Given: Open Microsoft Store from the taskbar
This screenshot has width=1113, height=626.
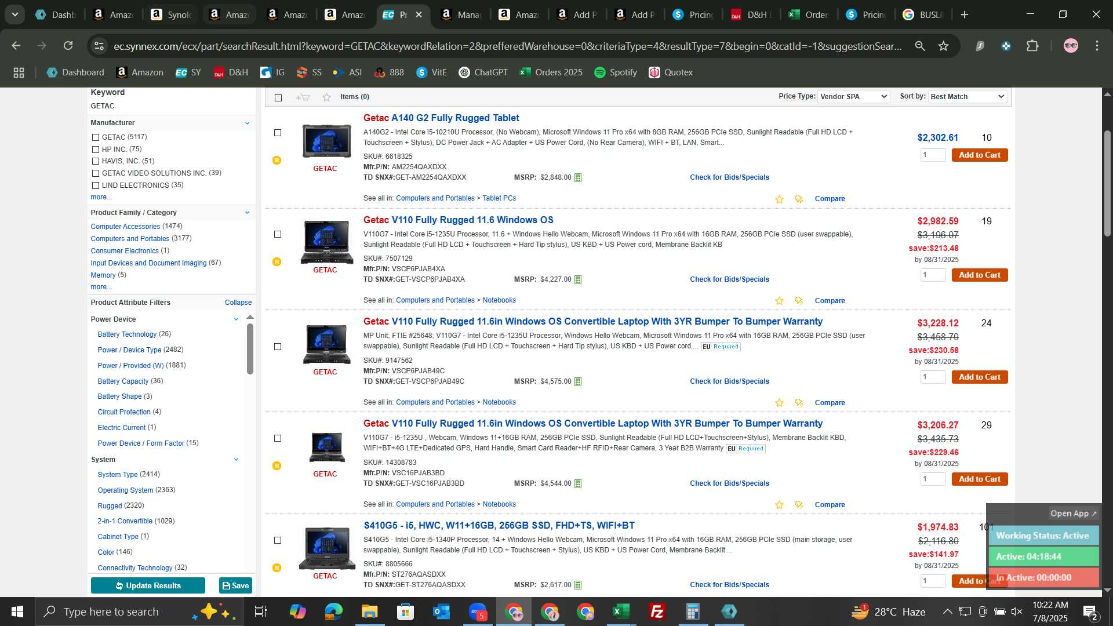Looking at the screenshot, I should coord(405,612).
